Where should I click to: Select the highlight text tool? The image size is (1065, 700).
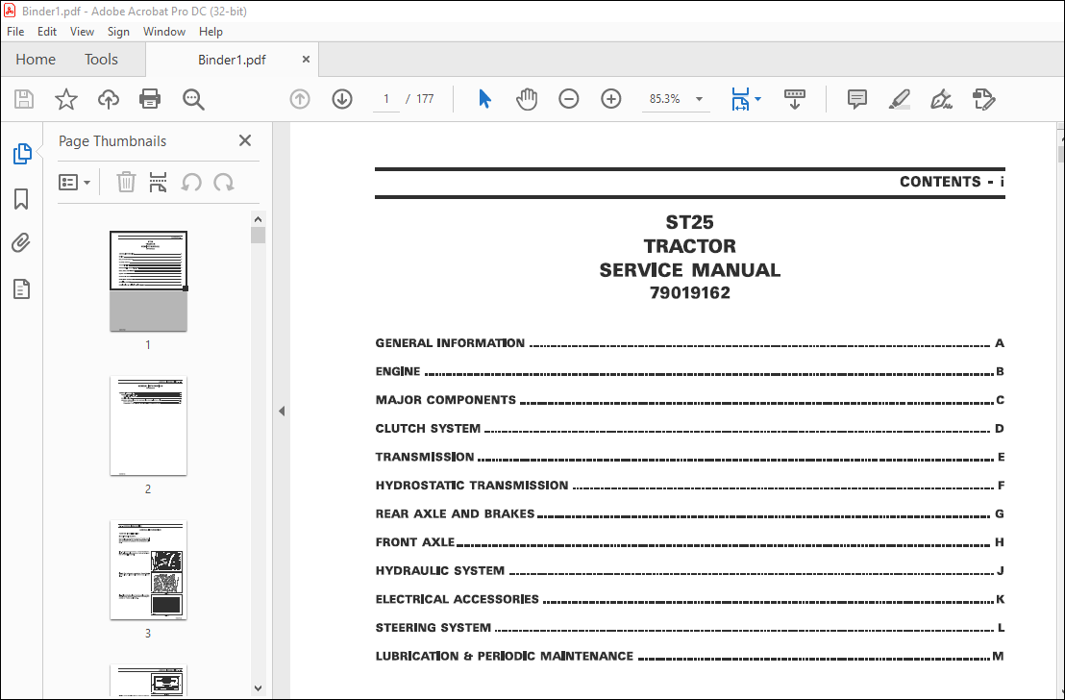tap(900, 99)
